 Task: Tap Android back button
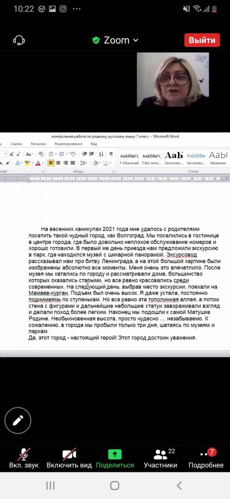click(x=179, y=485)
